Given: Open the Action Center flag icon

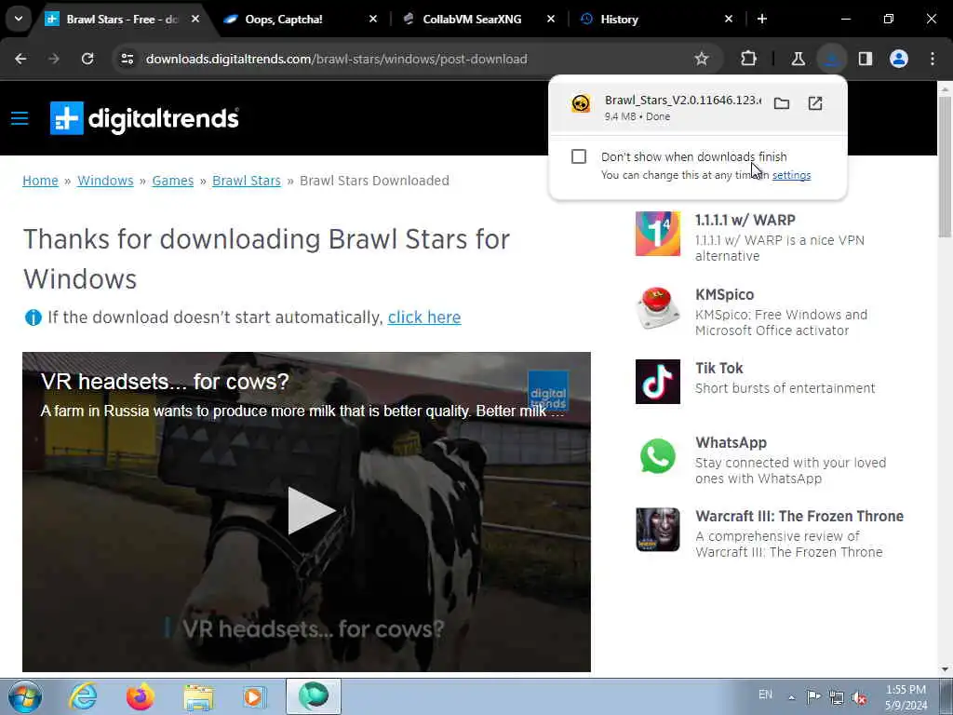Looking at the screenshot, I should [813, 696].
